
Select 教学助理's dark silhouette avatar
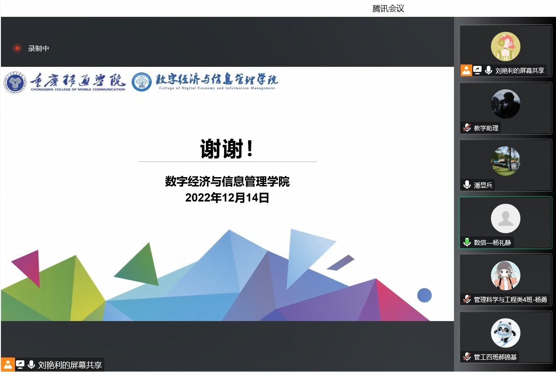(x=505, y=104)
